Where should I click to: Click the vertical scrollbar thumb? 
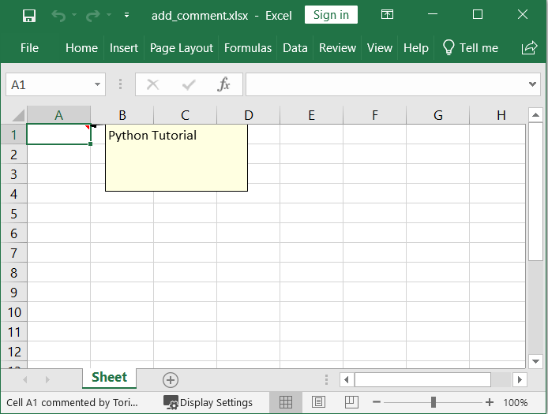(x=535, y=192)
